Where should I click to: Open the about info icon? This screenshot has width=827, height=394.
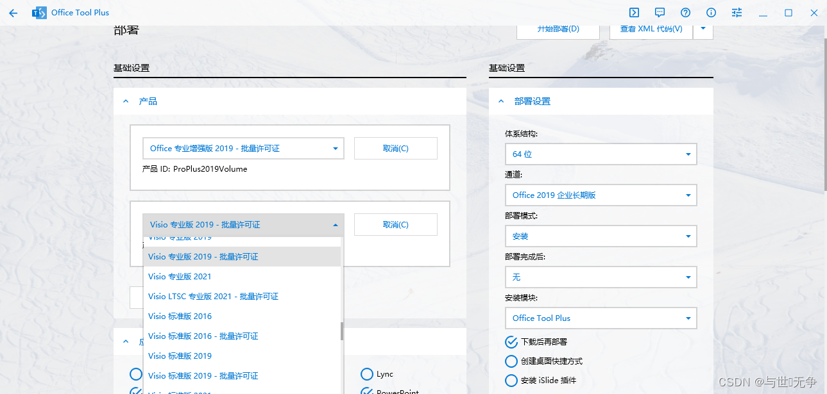(x=711, y=13)
